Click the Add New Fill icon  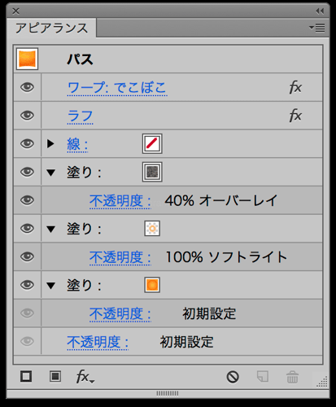[x=55, y=376]
